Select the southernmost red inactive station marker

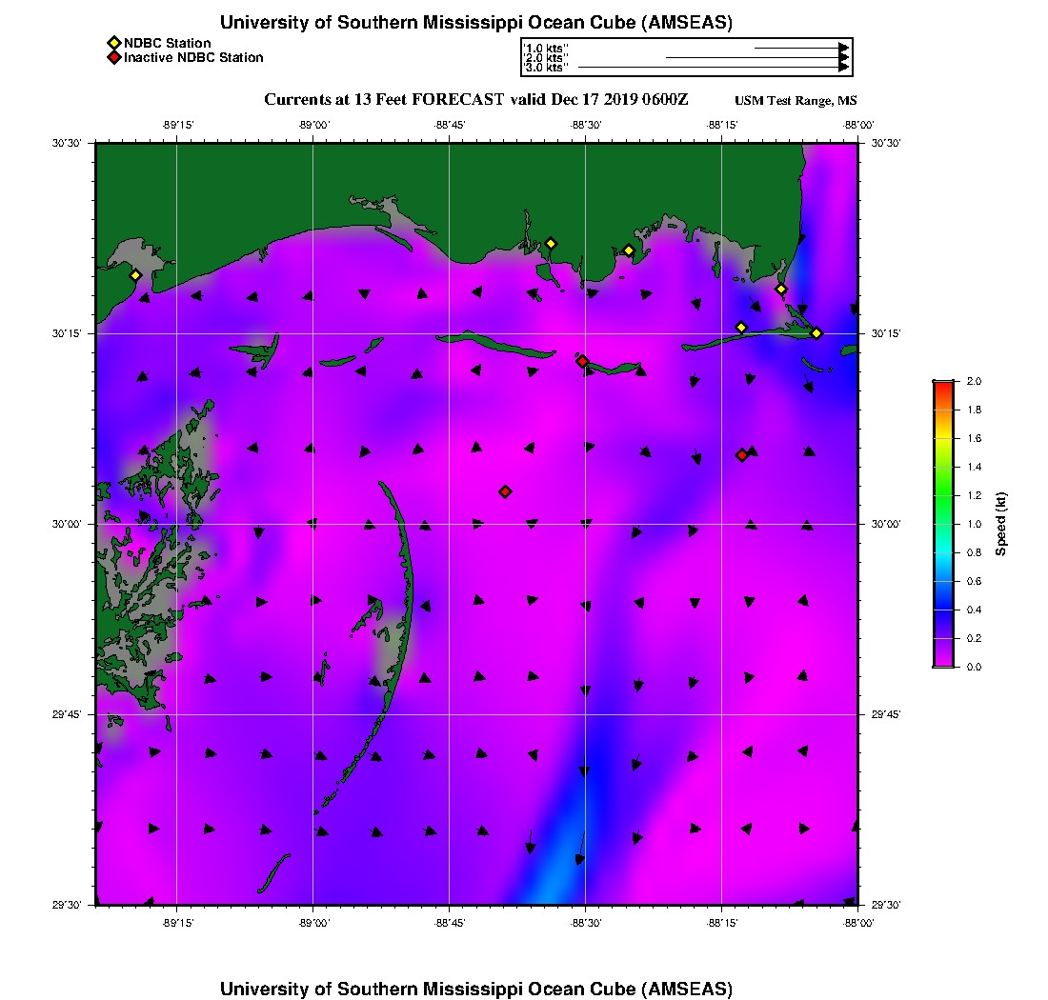pos(505,491)
